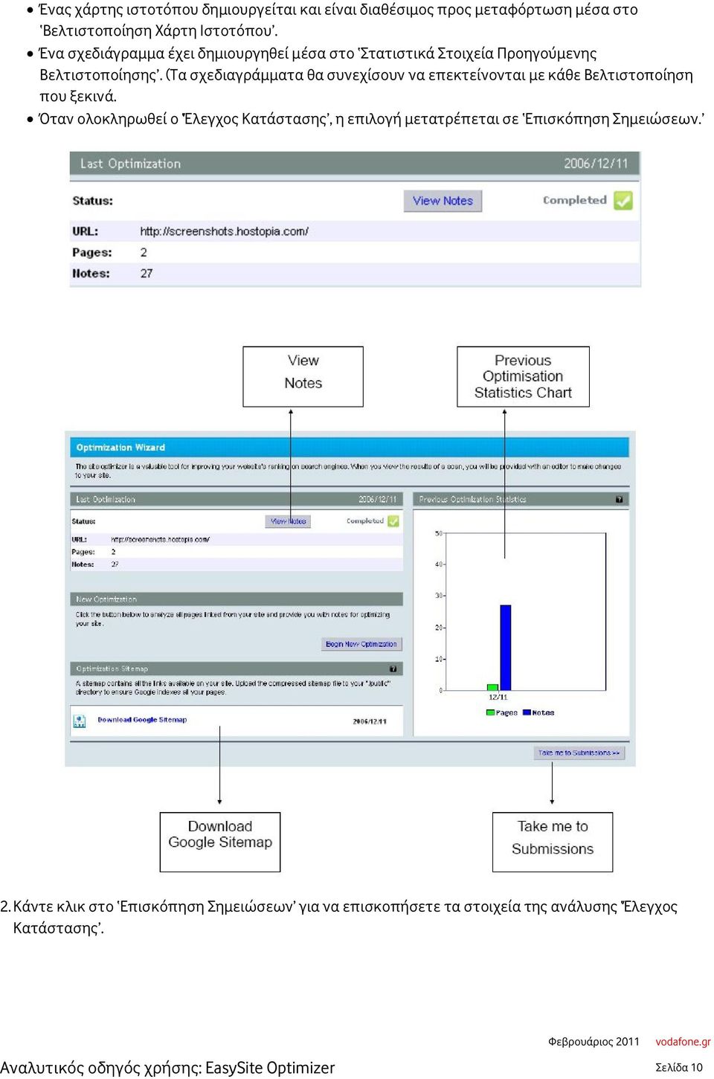Open the vodafone.gr link in the footer
The width and height of the screenshot is (714, 1079).
coord(683,1041)
